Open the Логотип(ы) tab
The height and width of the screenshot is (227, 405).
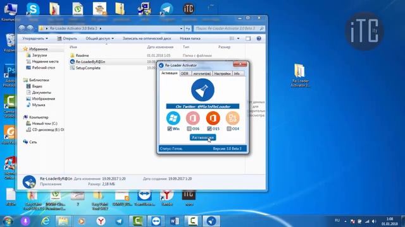pos(202,74)
